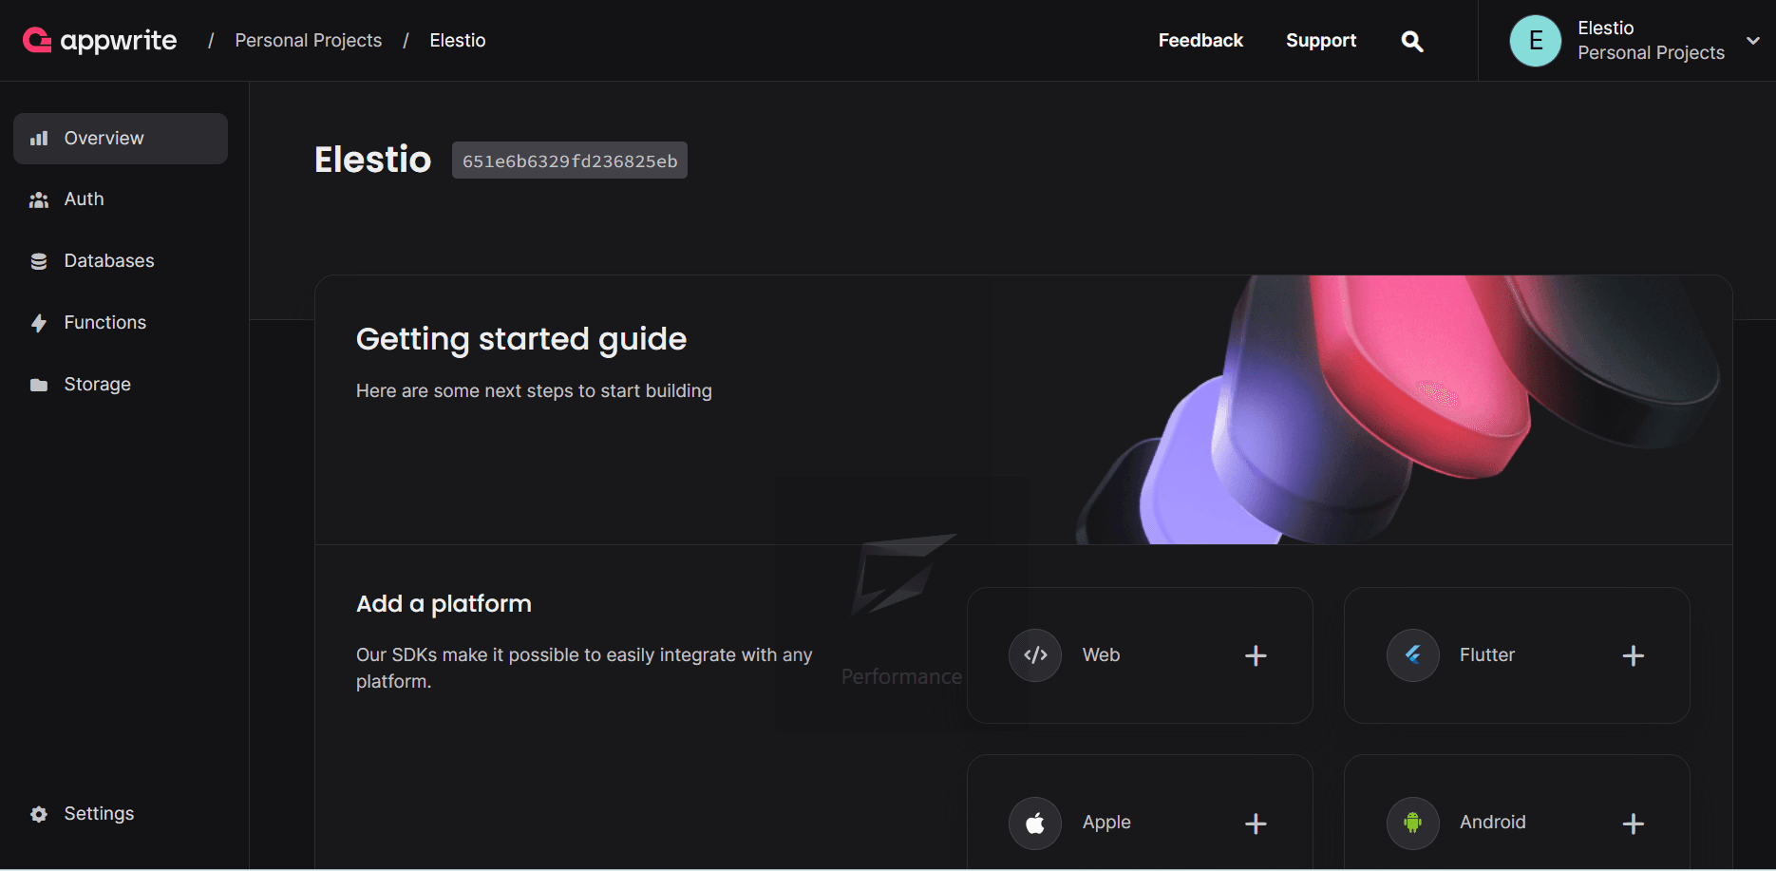Image resolution: width=1776 pixels, height=871 pixels.
Task: Click the Web code icon
Action: tap(1034, 654)
